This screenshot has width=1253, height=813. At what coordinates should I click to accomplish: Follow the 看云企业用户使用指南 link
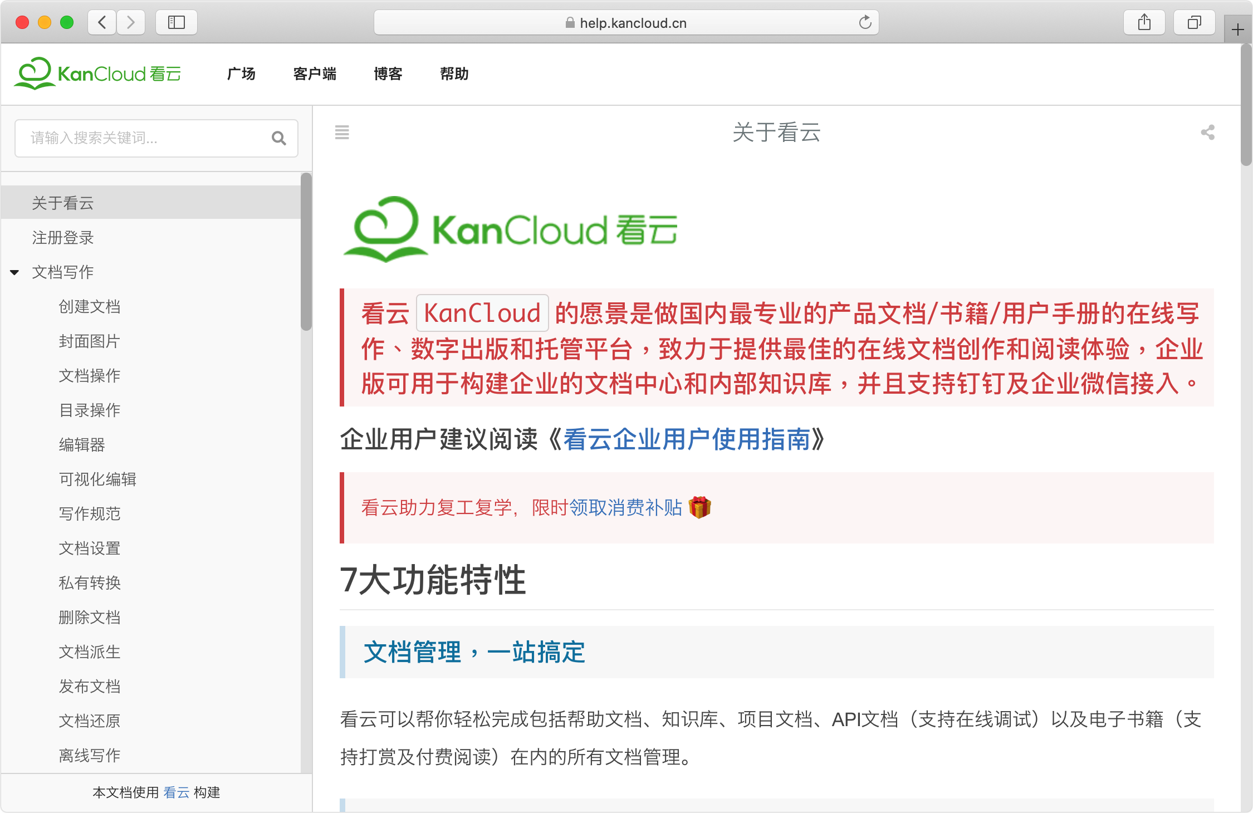pyautogui.click(x=687, y=439)
